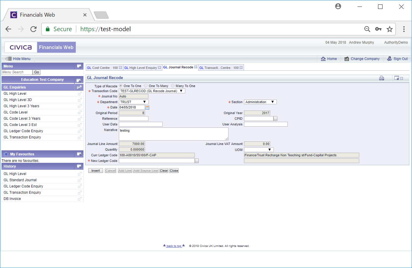The height and width of the screenshot is (268, 412).
Task: Close the GL Transacti...Centre : 100 tab
Action: (241, 67)
